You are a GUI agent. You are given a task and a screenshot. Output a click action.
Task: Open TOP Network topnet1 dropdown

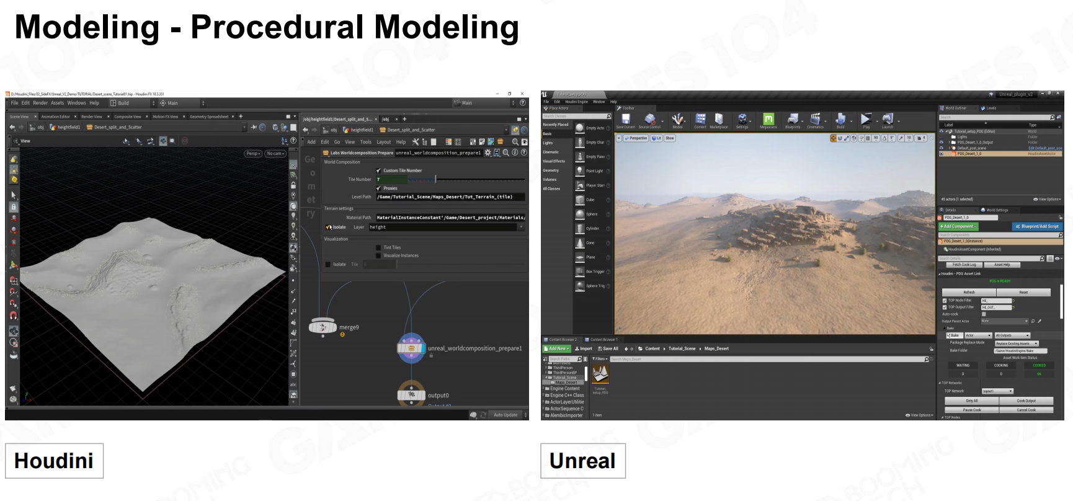pos(997,391)
